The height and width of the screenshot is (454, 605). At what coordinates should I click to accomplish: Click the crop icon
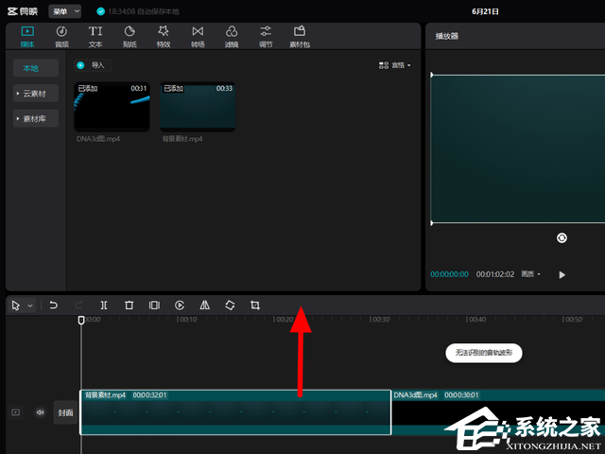[x=255, y=306]
